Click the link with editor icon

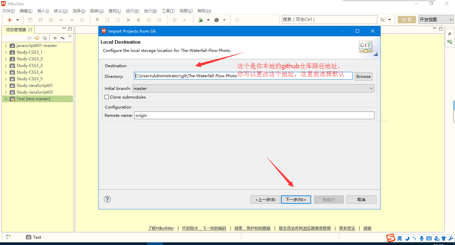(62, 38)
